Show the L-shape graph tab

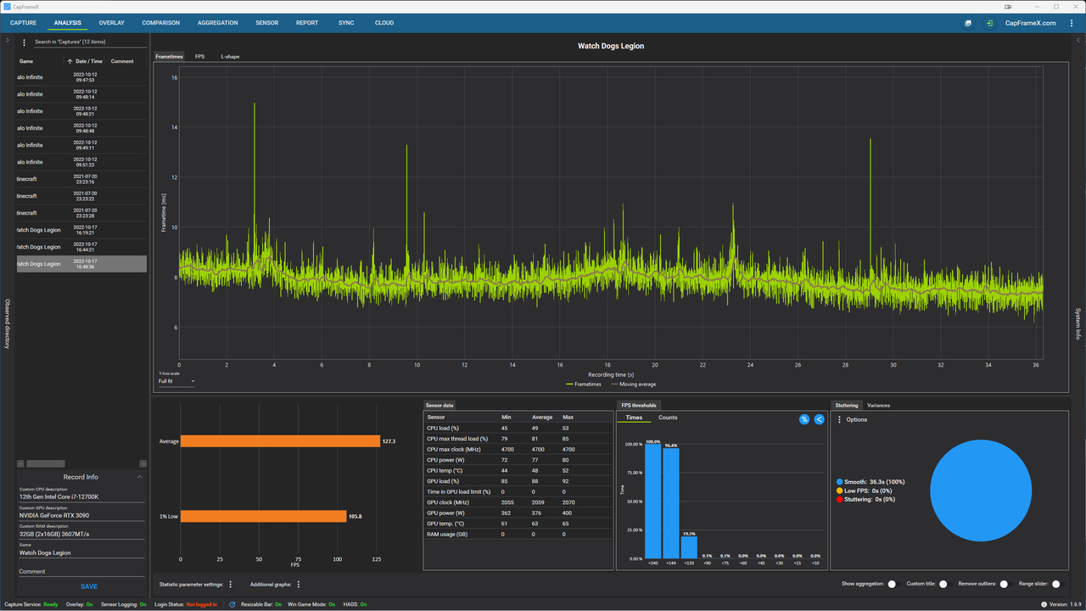click(x=230, y=57)
